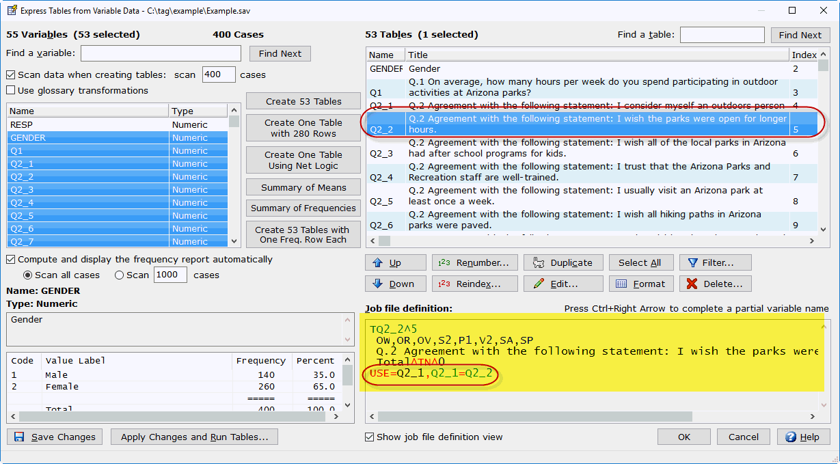This screenshot has width=840, height=464.
Task: Open the Reindex dialog
Action: click(474, 284)
